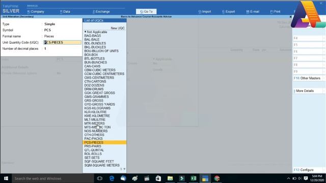
Task: Select BOU-BILLION OF UNITS entry
Action: coord(101,51)
